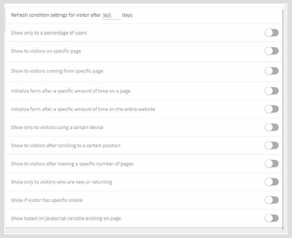Select 'Show only to visitors who are new or returning' label
This screenshot has height=238, width=292.
tap(62, 182)
